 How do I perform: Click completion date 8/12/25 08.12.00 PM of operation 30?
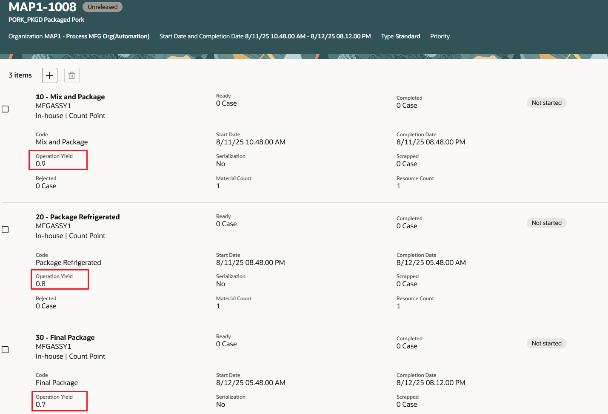431,383
